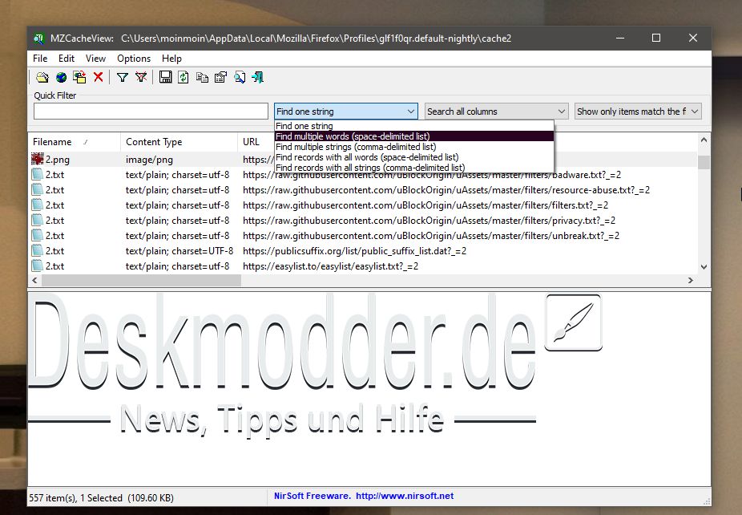
Task: Open selected URL in web browser icon
Action: pos(61,77)
